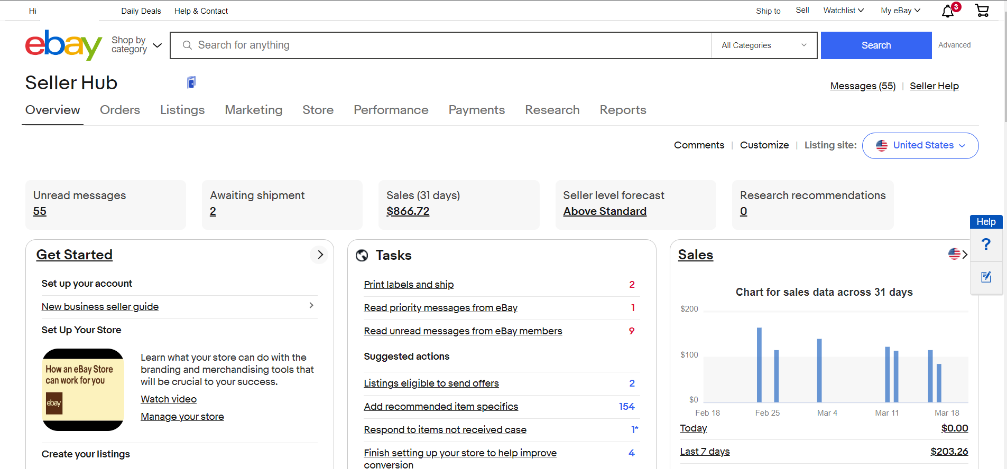Open Respond to items not received case
Viewport: 1007px width, 469px height.
(x=445, y=430)
